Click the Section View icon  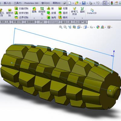[x=74, y=27]
